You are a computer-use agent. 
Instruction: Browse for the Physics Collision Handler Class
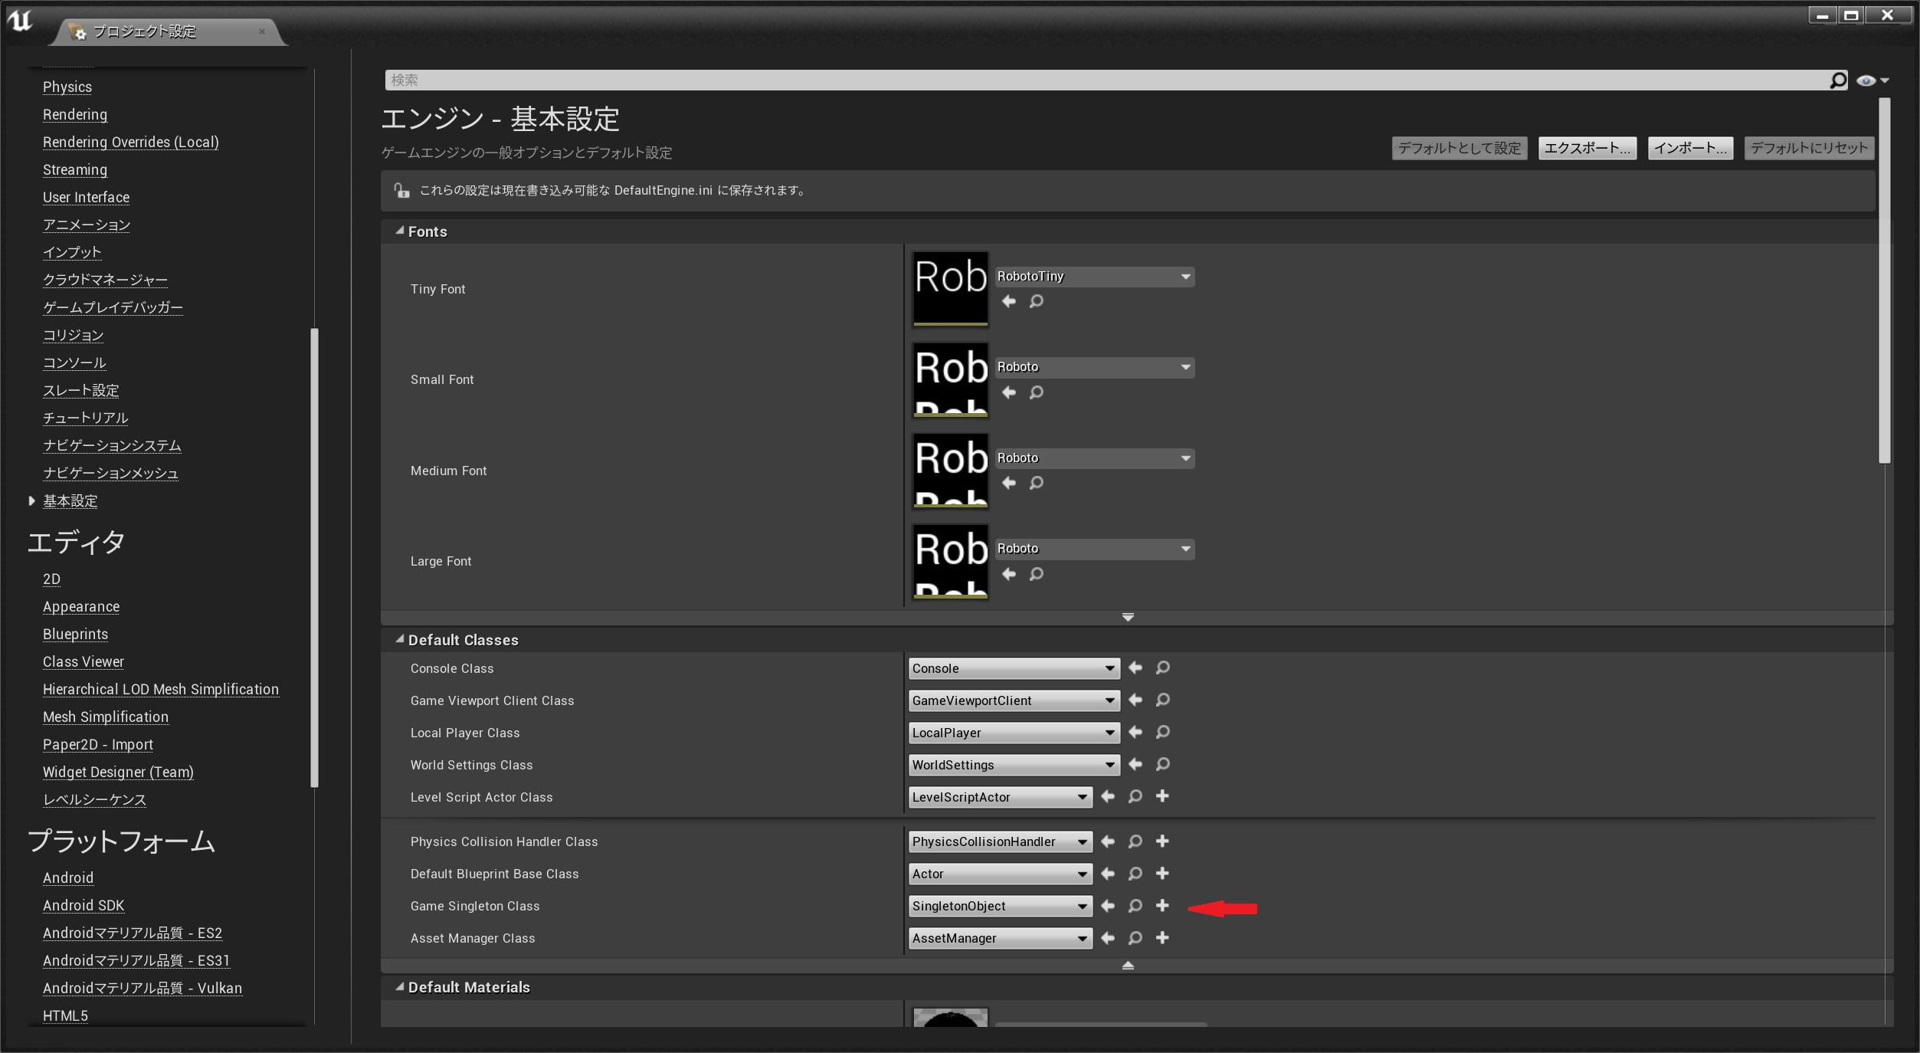click(1135, 841)
